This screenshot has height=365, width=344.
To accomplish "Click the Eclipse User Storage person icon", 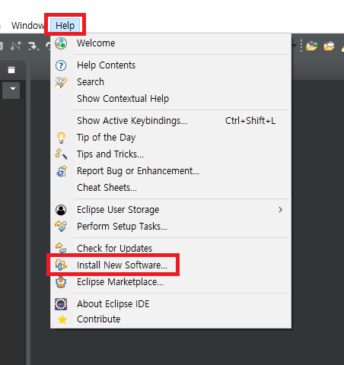I will pyautogui.click(x=61, y=210).
